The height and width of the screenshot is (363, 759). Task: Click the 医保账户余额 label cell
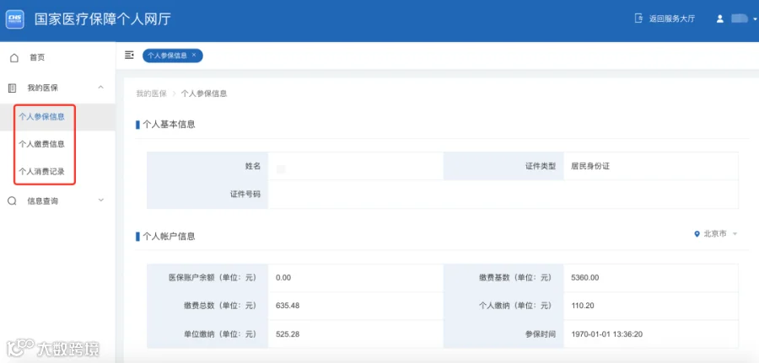(x=207, y=278)
